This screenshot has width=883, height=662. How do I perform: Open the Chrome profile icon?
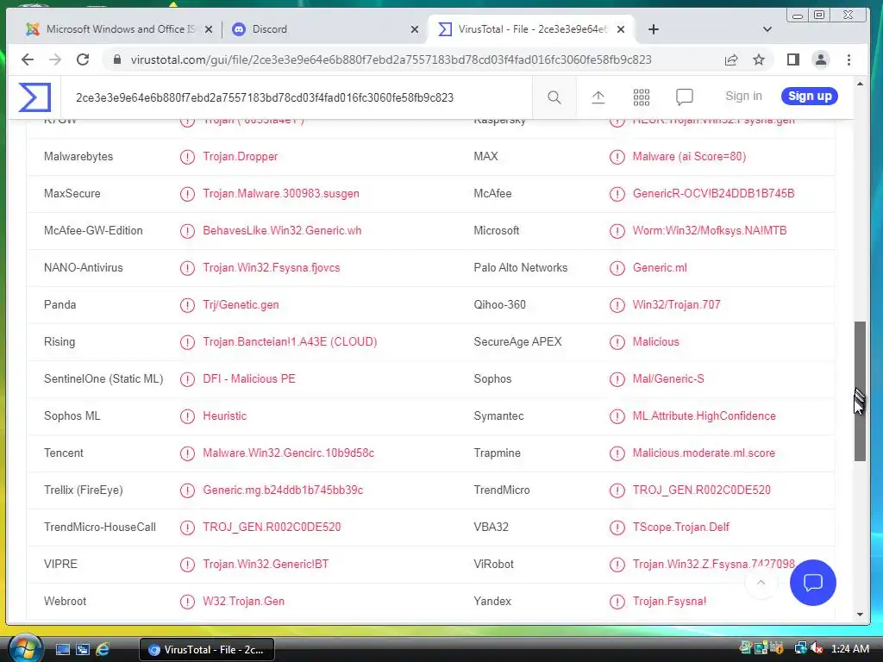[821, 59]
